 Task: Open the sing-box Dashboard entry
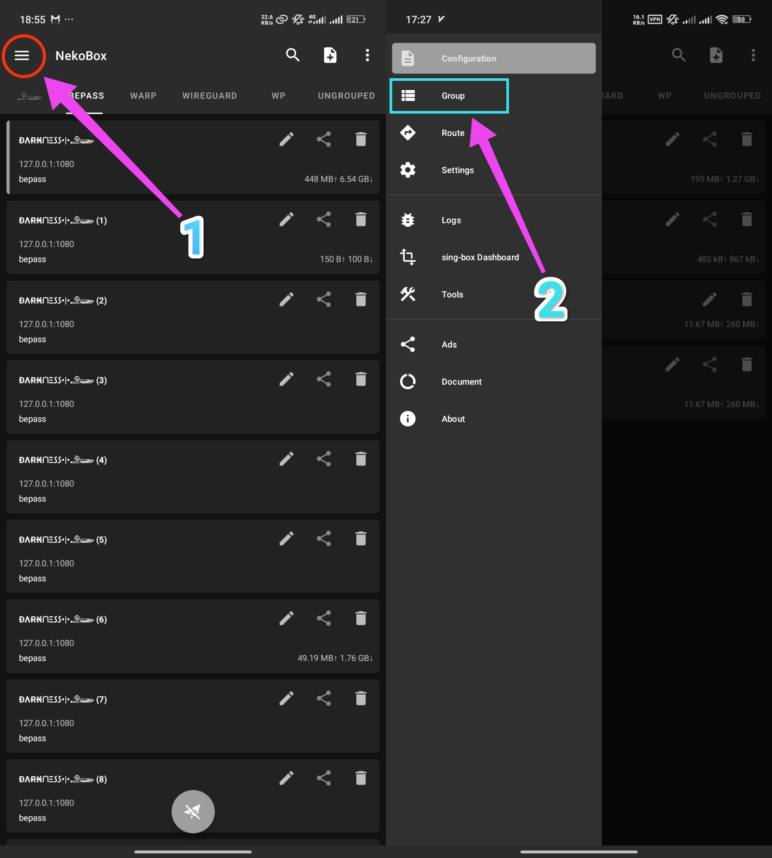tap(479, 257)
